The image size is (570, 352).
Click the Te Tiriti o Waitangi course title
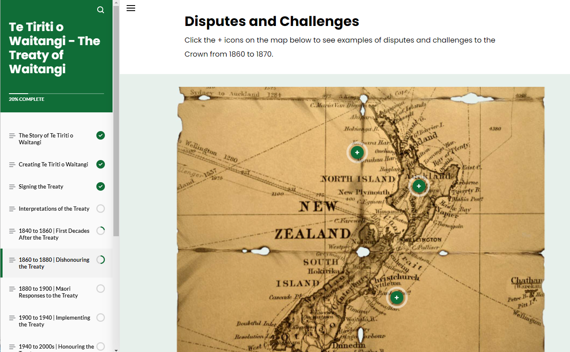click(55, 48)
